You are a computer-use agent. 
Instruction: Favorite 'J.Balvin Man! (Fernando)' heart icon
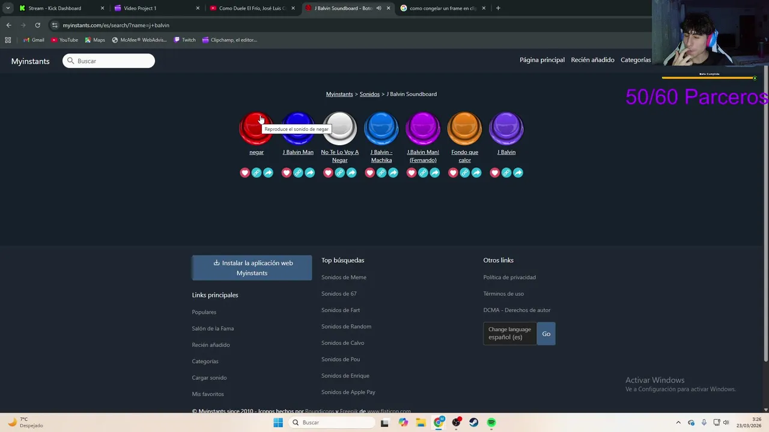coord(412,173)
